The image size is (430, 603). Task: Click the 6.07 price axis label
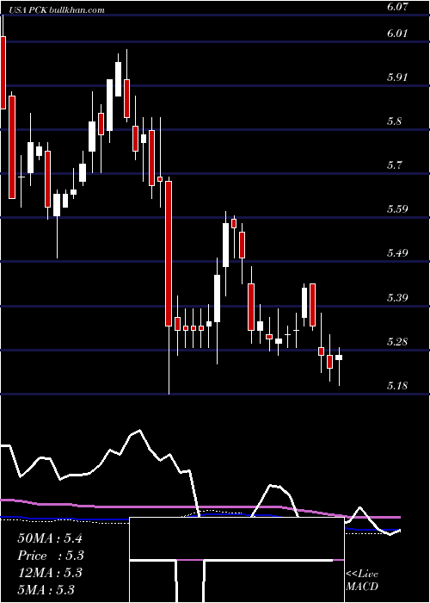pyautogui.click(x=397, y=7)
